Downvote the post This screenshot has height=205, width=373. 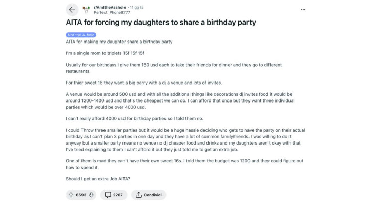click(x=91, y=195)
